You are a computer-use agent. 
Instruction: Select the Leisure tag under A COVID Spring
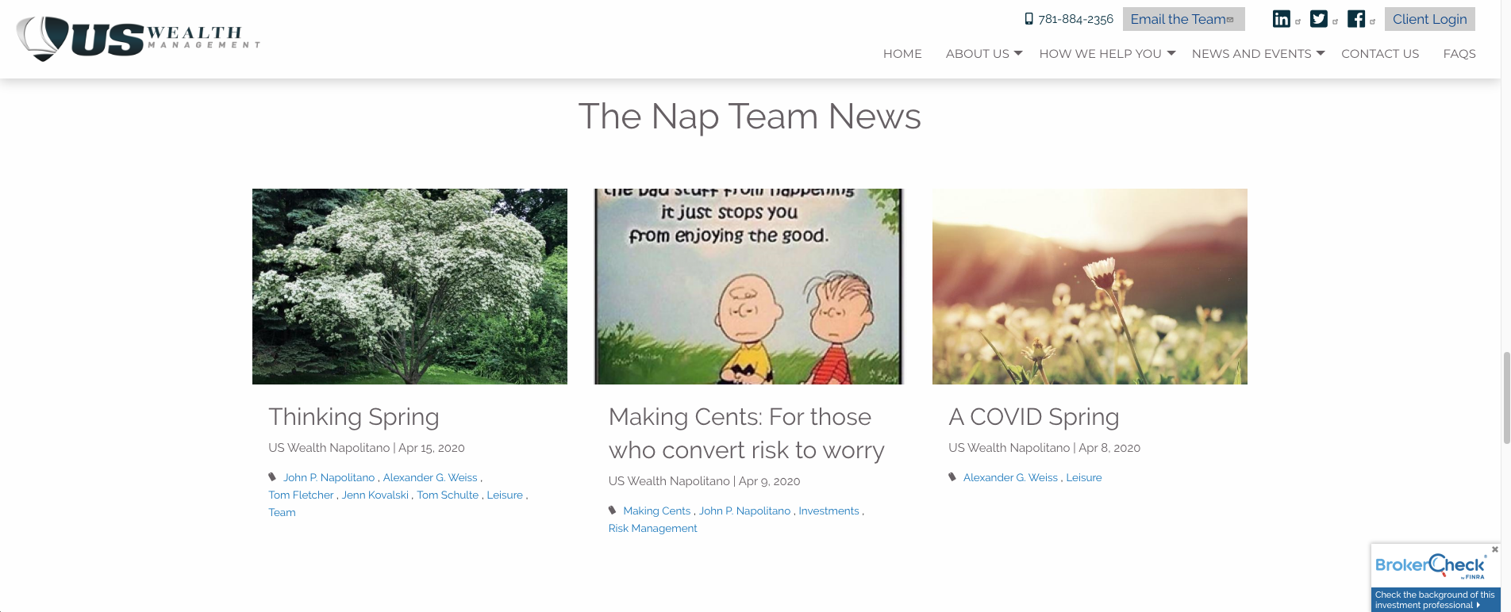(x=1084, y=477)
